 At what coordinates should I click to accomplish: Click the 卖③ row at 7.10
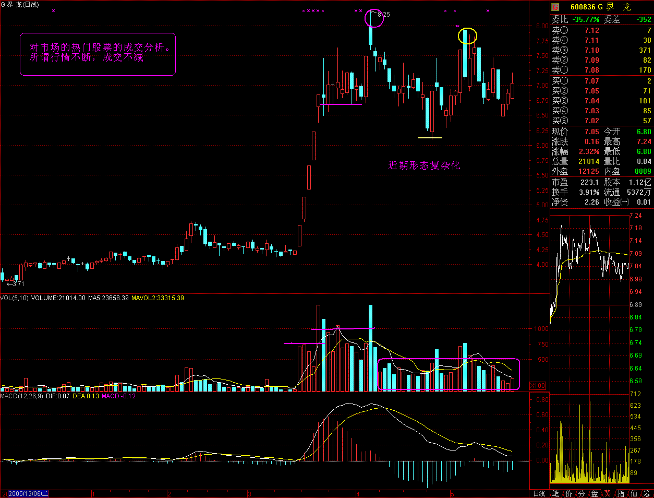pyautogui.click(x=602, y=51)
